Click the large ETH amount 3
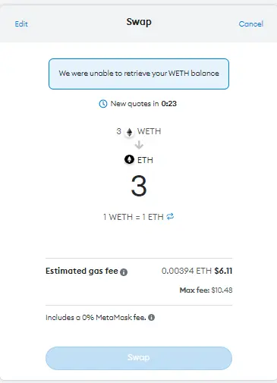The width and height of the screenshot is (277, 383). [x=139, y=187]
